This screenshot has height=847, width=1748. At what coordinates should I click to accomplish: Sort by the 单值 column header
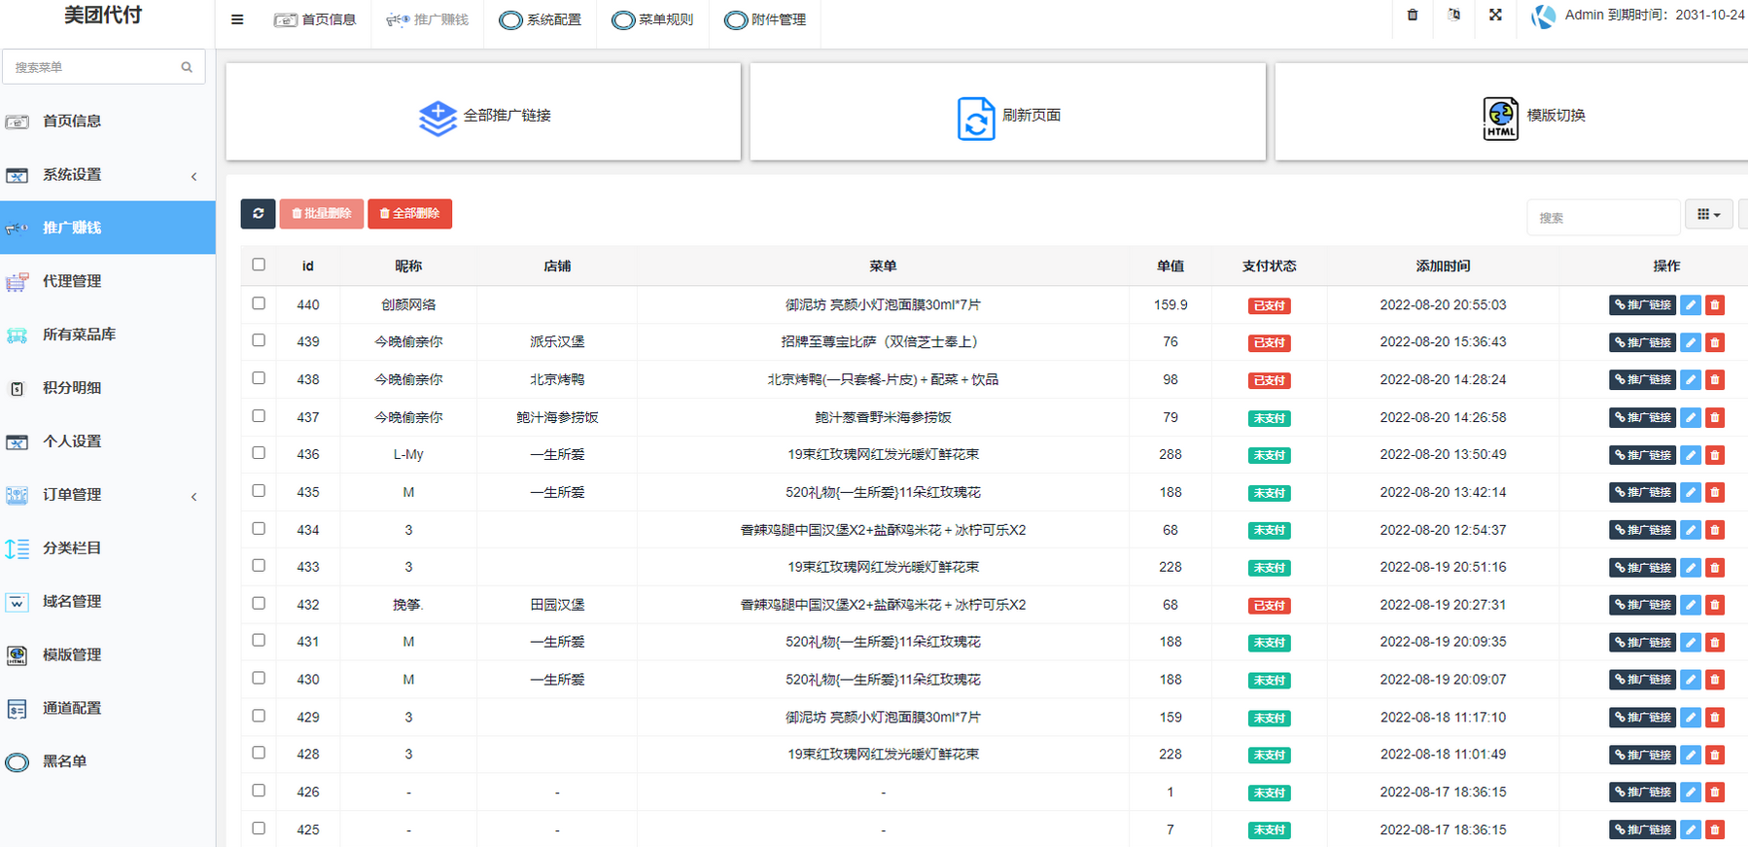1171,266
